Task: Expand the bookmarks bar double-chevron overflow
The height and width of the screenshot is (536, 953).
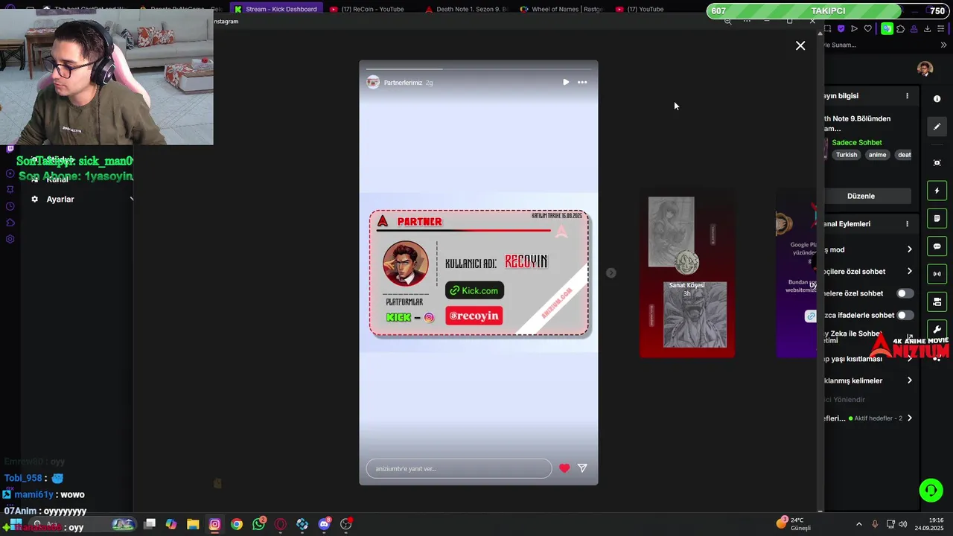Action: (943, 45)
